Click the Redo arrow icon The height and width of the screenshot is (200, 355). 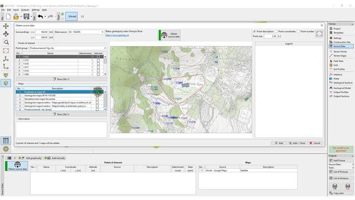coord(50,17)
